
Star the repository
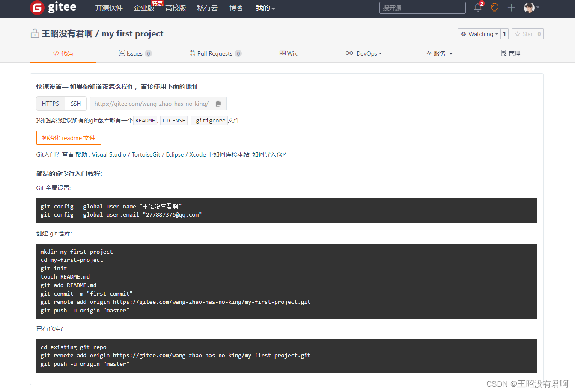click(x=524, y=34)
